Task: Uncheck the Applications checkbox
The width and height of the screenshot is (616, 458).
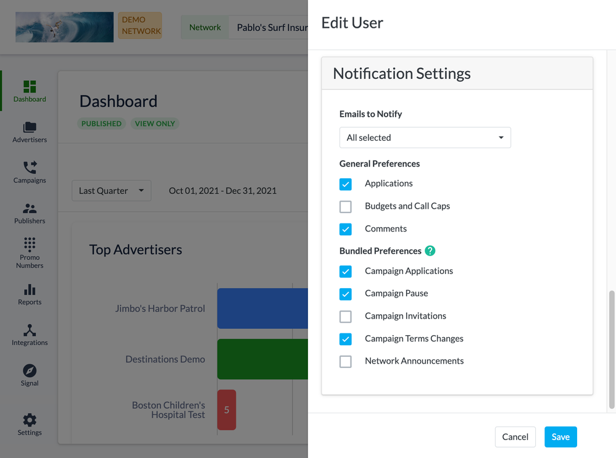Action: (x=346, y=184)
